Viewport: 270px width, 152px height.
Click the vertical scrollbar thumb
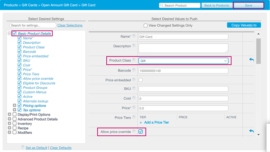259,51
